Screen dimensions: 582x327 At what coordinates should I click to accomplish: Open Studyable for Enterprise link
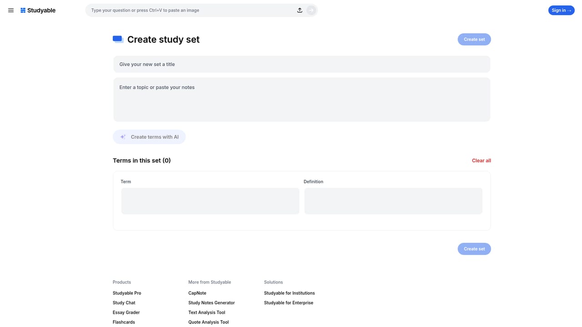289,303
